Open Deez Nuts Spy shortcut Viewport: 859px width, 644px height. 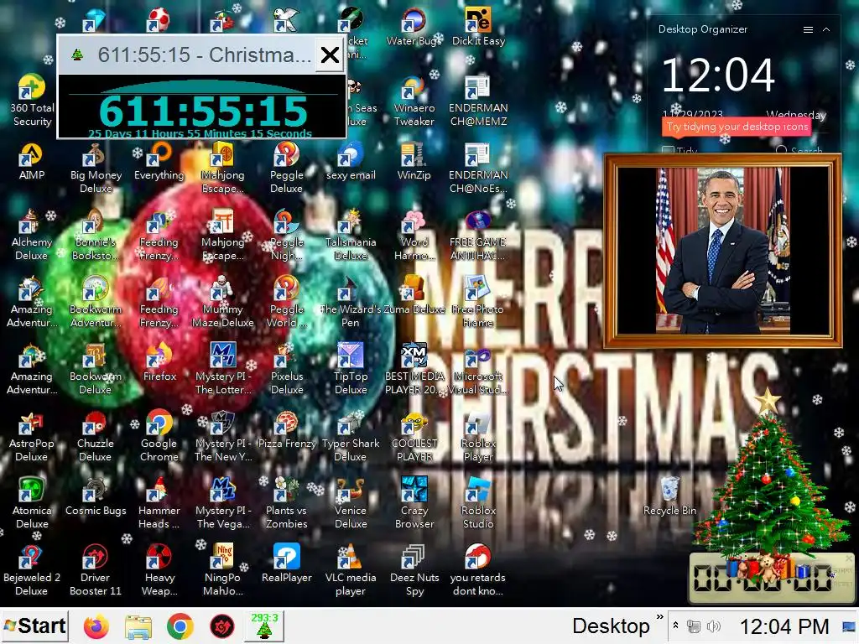pos(414,570)
